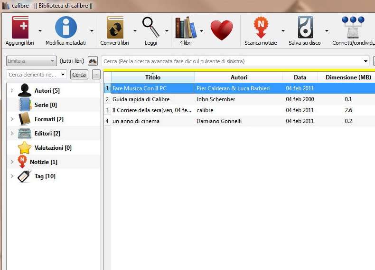Expand the Editori category

12,133
